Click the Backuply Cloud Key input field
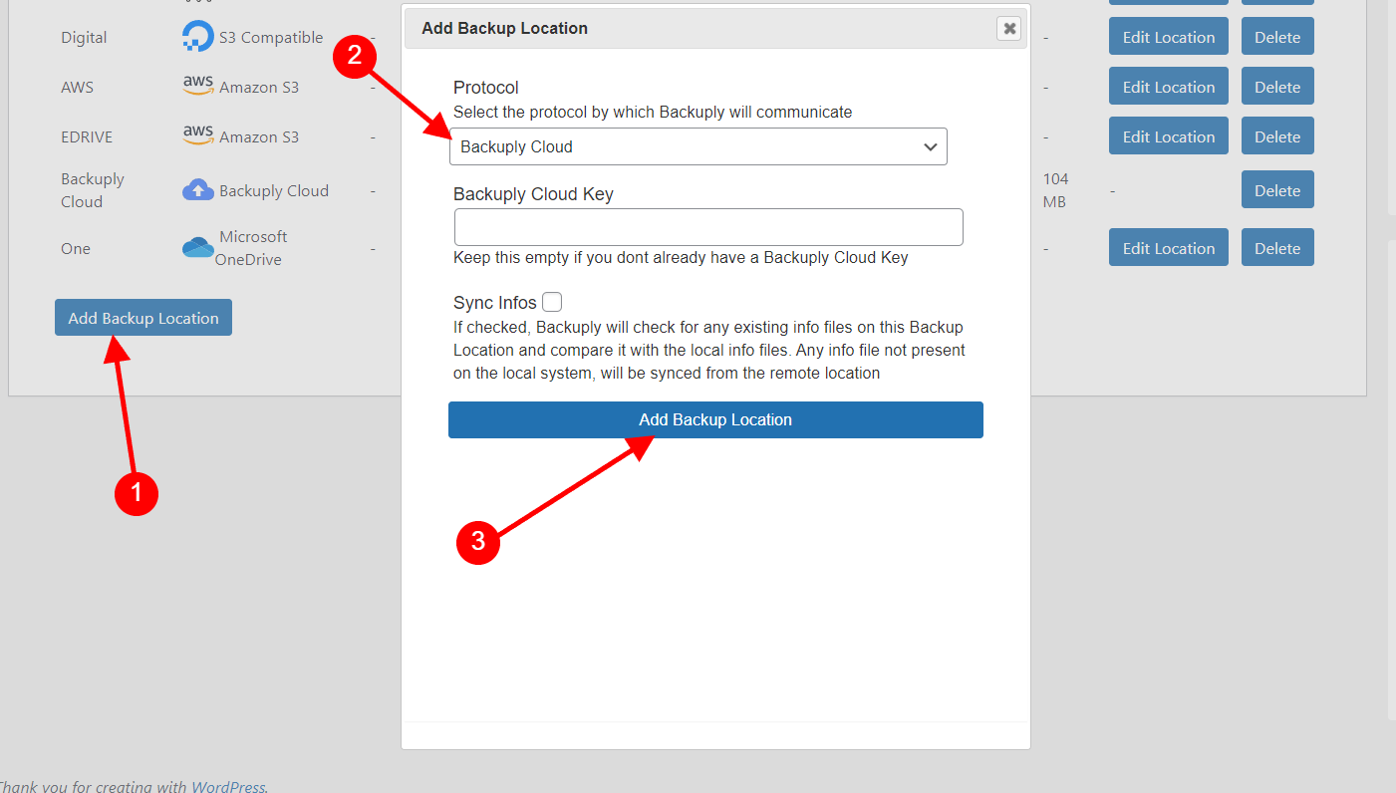The height and width of the screenshot is (793, 1396). pyautogui.click(x=708, y=227)
